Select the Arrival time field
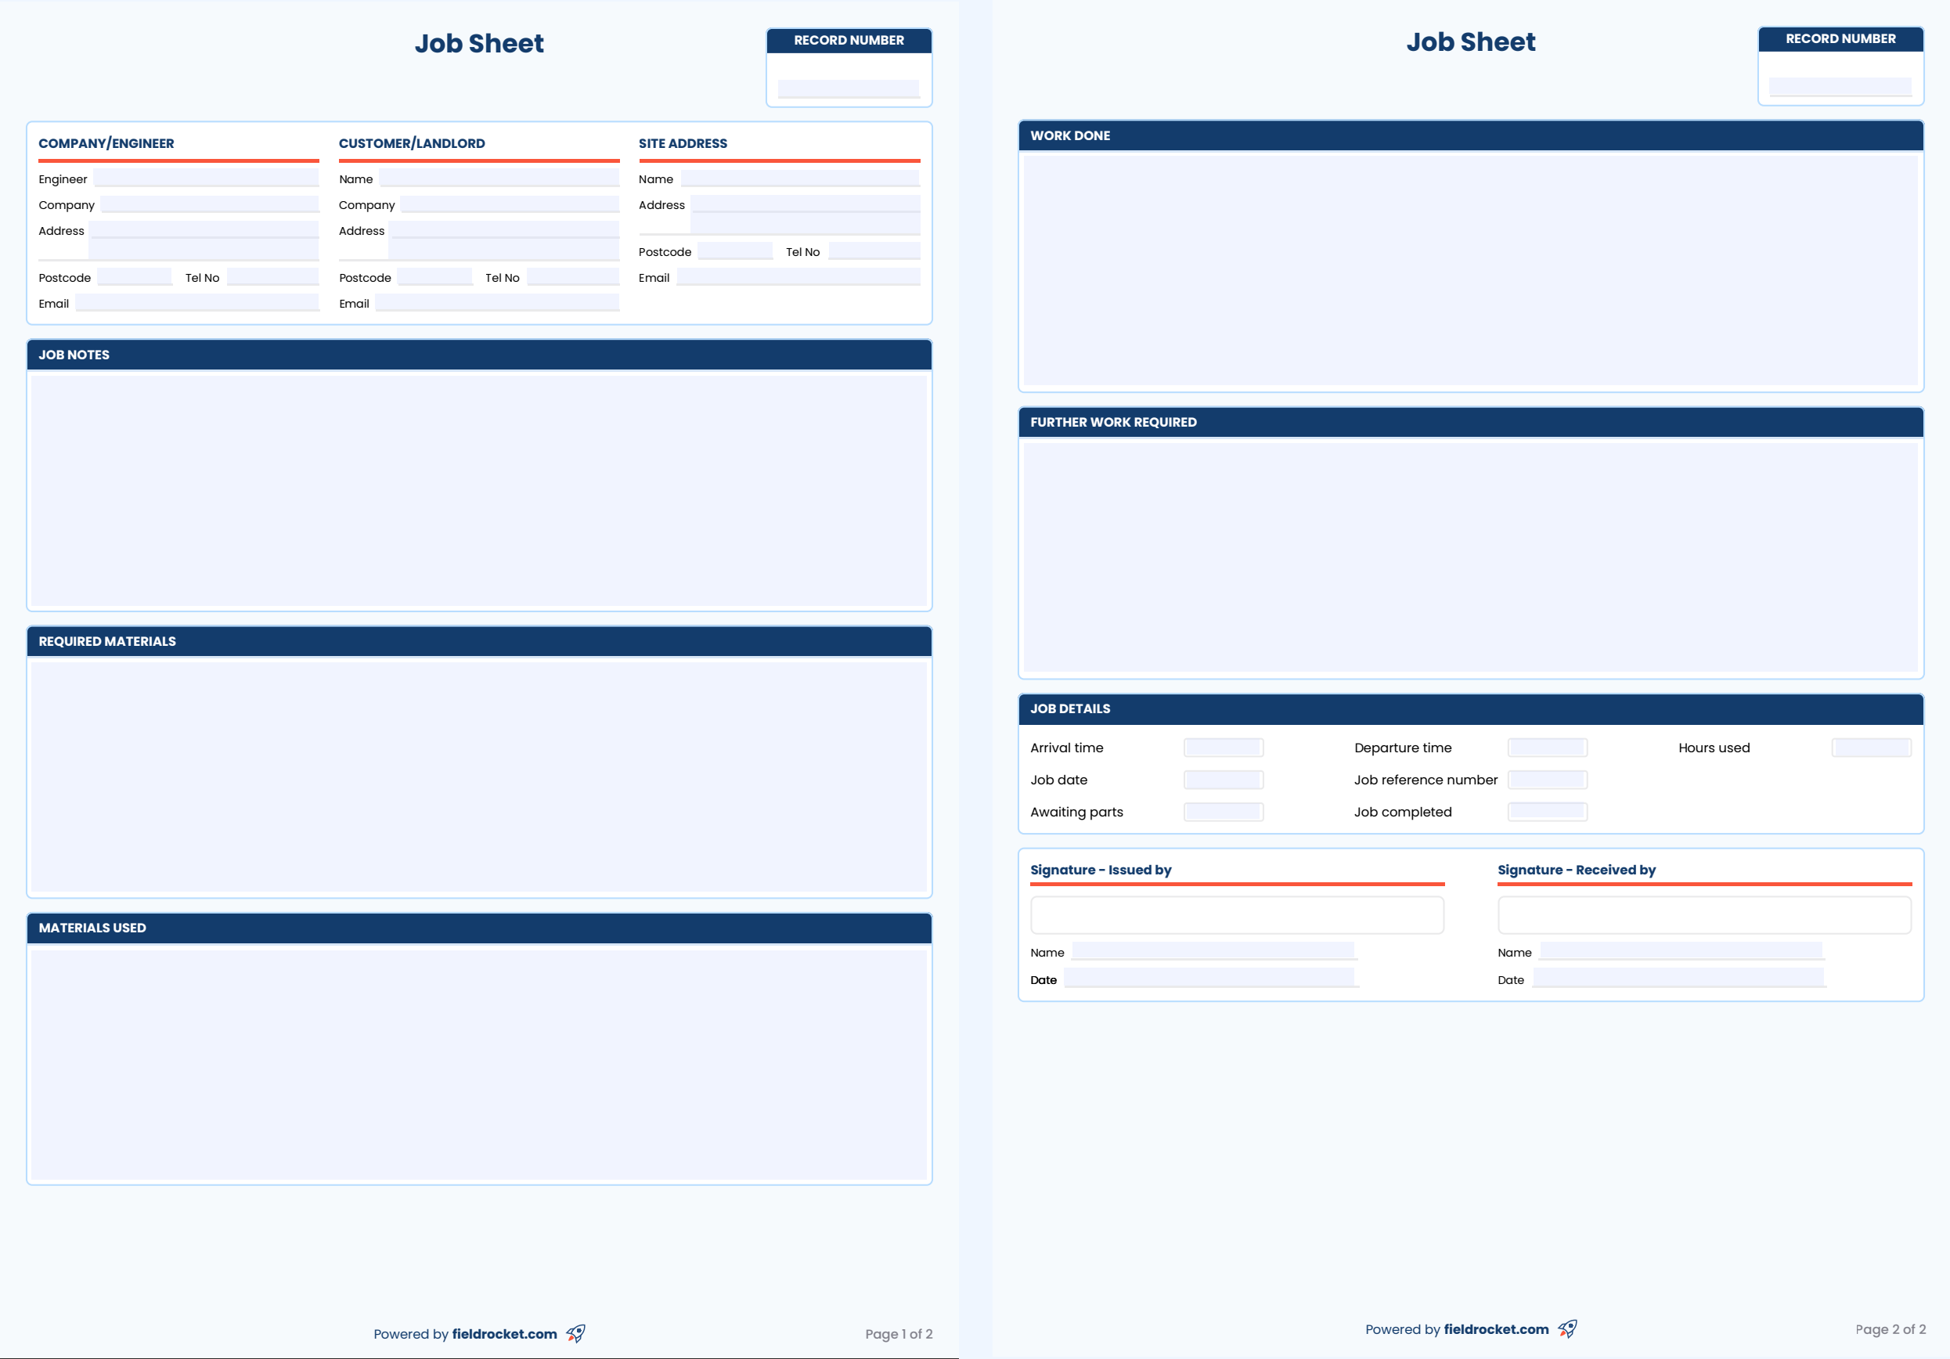This screenshot has height=1359, width=1950. click(x=1223, y=747)
